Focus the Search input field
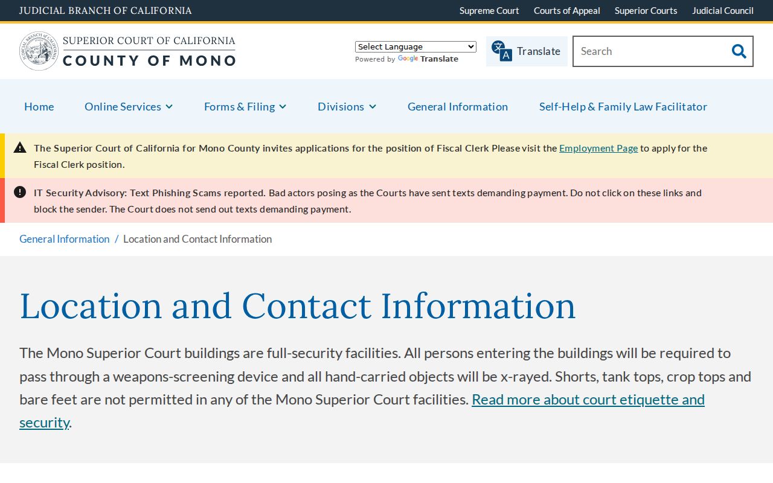Viewport: 773px width, 483px height. pyautogui.click(x=649, y=51)
